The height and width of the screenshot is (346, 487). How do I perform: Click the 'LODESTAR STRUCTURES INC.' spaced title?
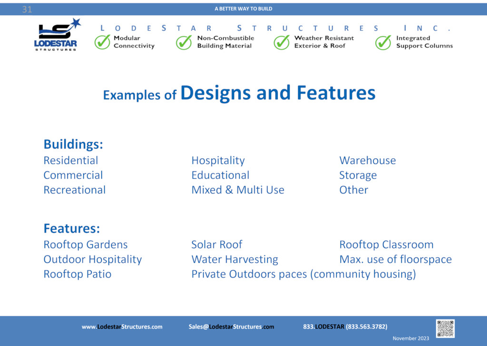[x=275, y=28]
